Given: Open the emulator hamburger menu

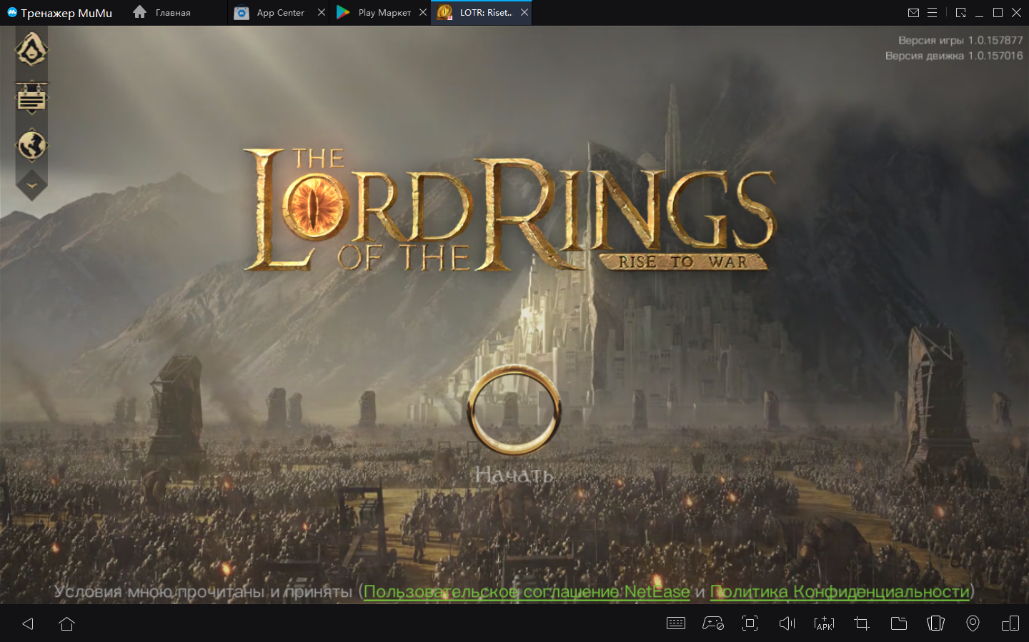Looking at the screenshot, I should click(x=932, y=12).
